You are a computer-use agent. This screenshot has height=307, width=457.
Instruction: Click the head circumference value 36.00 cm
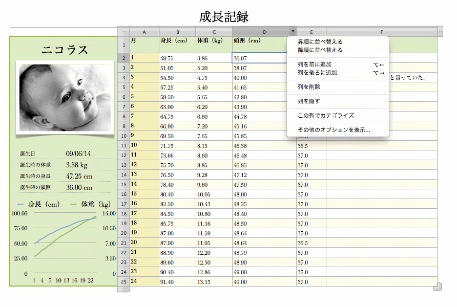[x=79, y=187]
